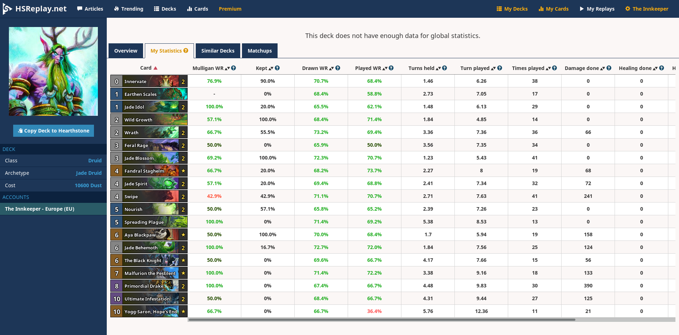This screenshot has height=335, width=679.
Task: Sort by Damage done column
Action: coord(585,68)
